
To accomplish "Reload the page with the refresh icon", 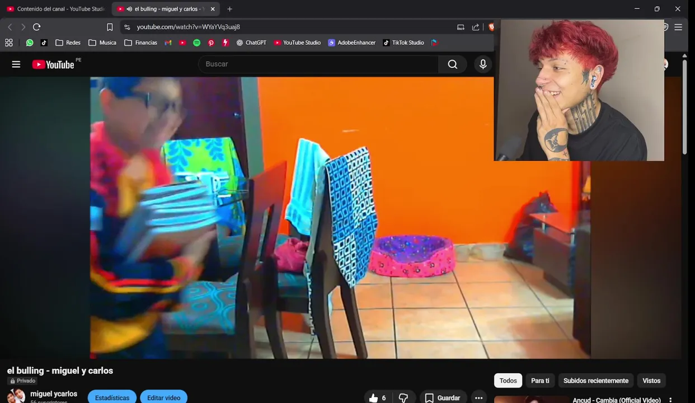I will (37, 27).
